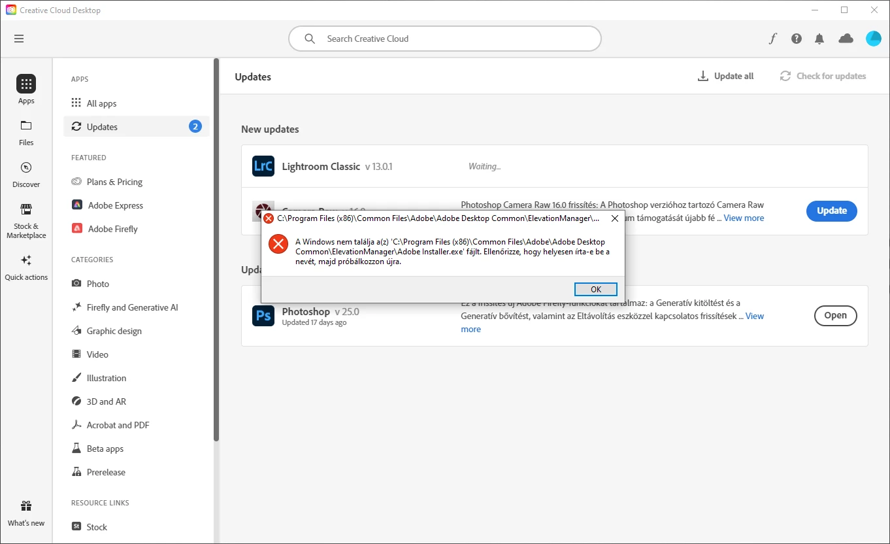Open Plans & Pricing

click(137, 182)
